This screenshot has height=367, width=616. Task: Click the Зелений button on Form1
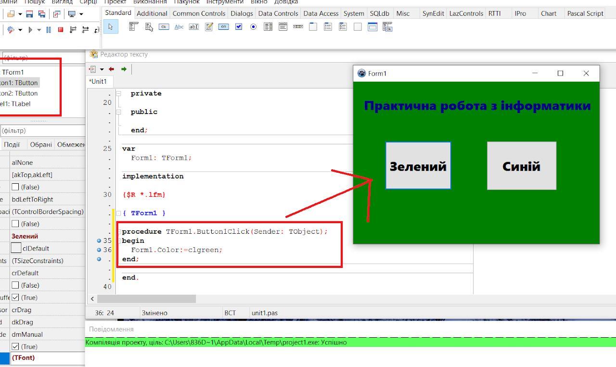tap(418, 165)
